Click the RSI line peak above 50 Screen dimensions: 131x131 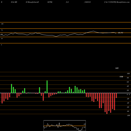(x=94, y=31)
